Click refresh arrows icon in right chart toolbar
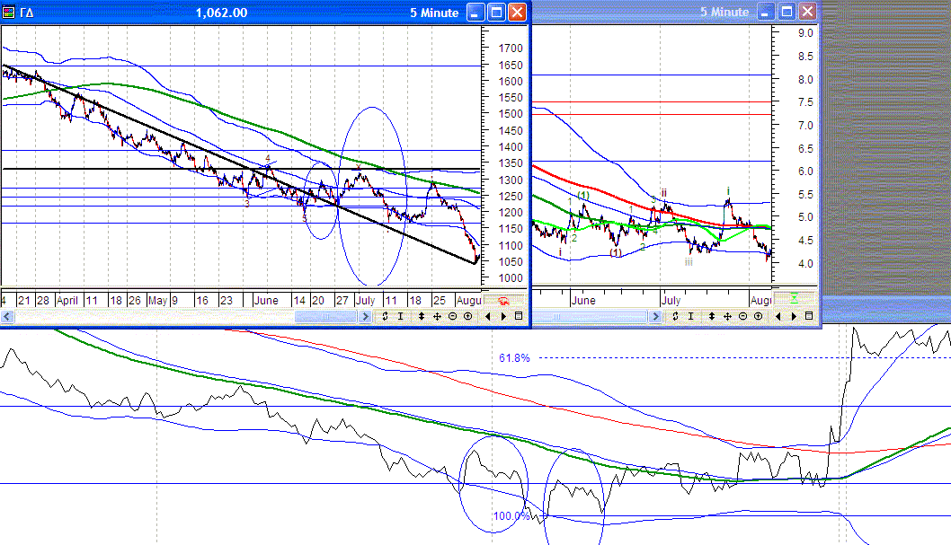Screen dimensions: 951x545 (675, 316)
